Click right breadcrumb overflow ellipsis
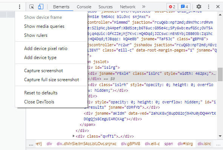223x150 pixels. tap(218, 144)
